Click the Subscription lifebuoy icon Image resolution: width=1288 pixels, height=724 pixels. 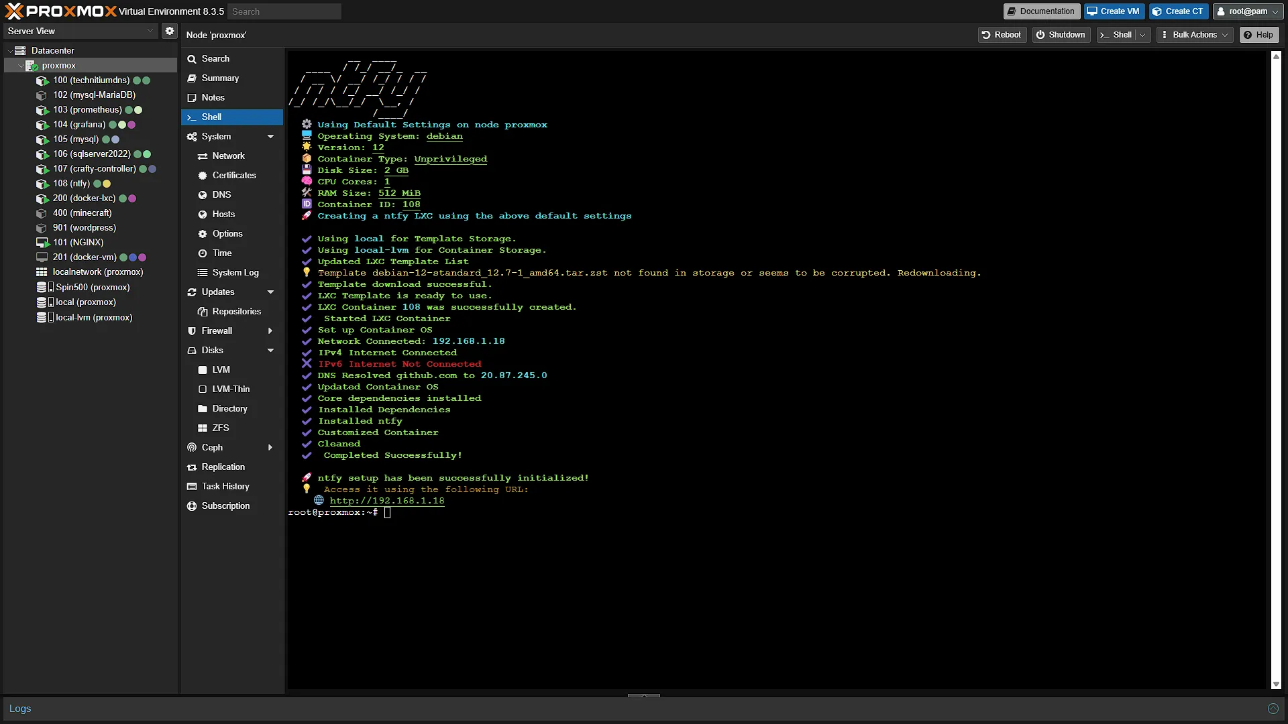point(192,506)
